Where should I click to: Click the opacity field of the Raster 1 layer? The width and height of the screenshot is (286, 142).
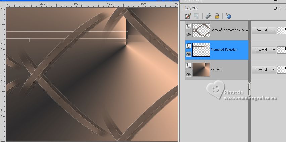tap(281, 69)
